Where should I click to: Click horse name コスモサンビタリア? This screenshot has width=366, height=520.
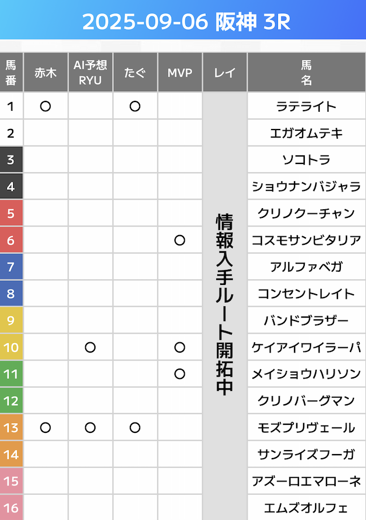pos(306,241)
